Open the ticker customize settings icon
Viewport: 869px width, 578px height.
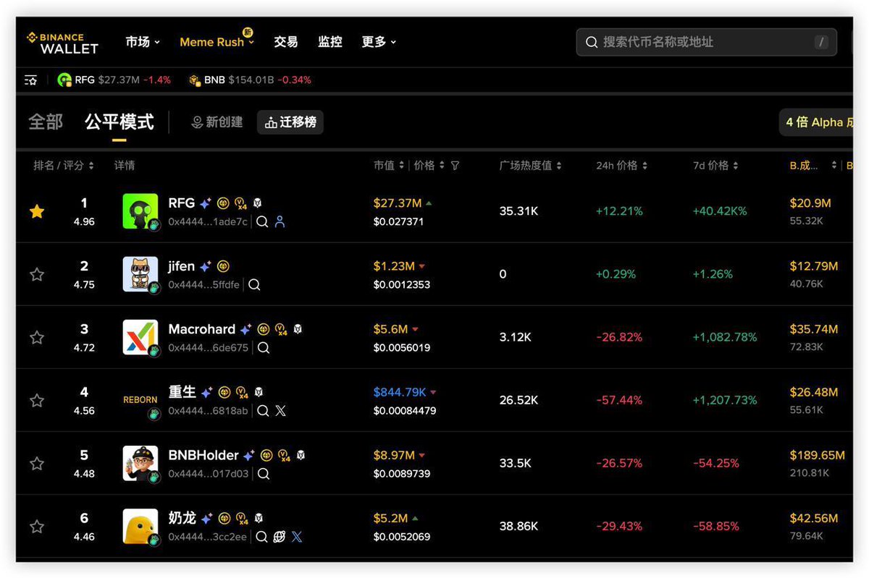tap(30, 80)
